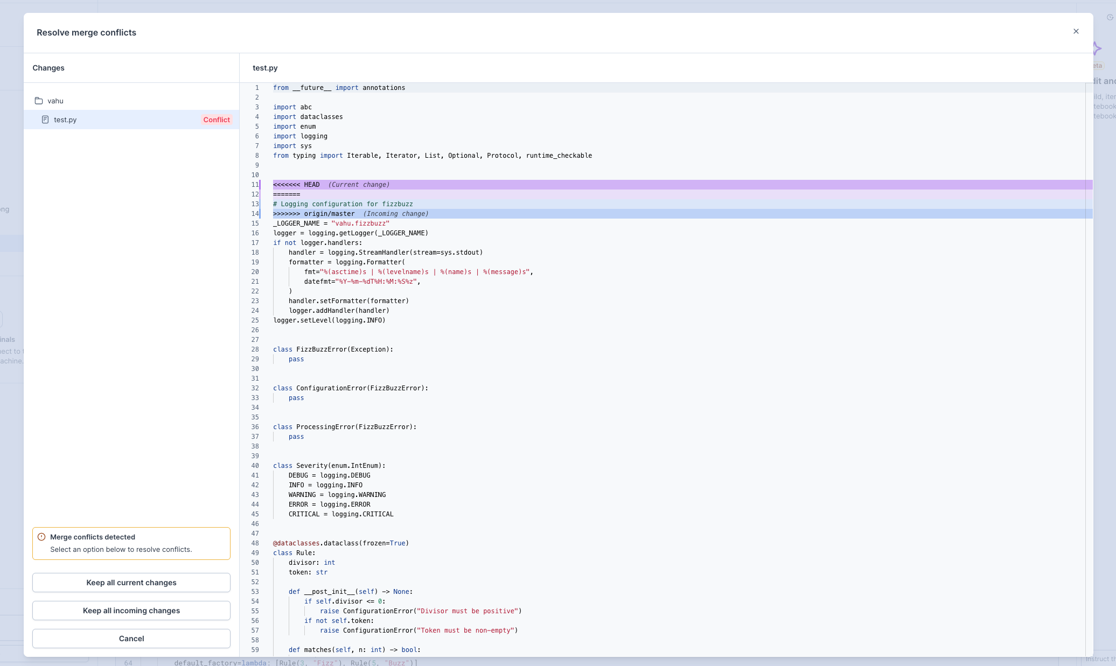Screen dimensions: 1116x666
Task: Click the HEAD conflict marker on line 11
Action: (331, 185)
